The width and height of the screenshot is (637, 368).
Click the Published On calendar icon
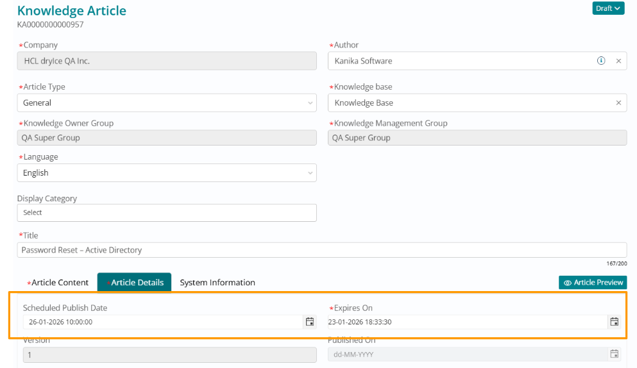click(x=614, y=354)
